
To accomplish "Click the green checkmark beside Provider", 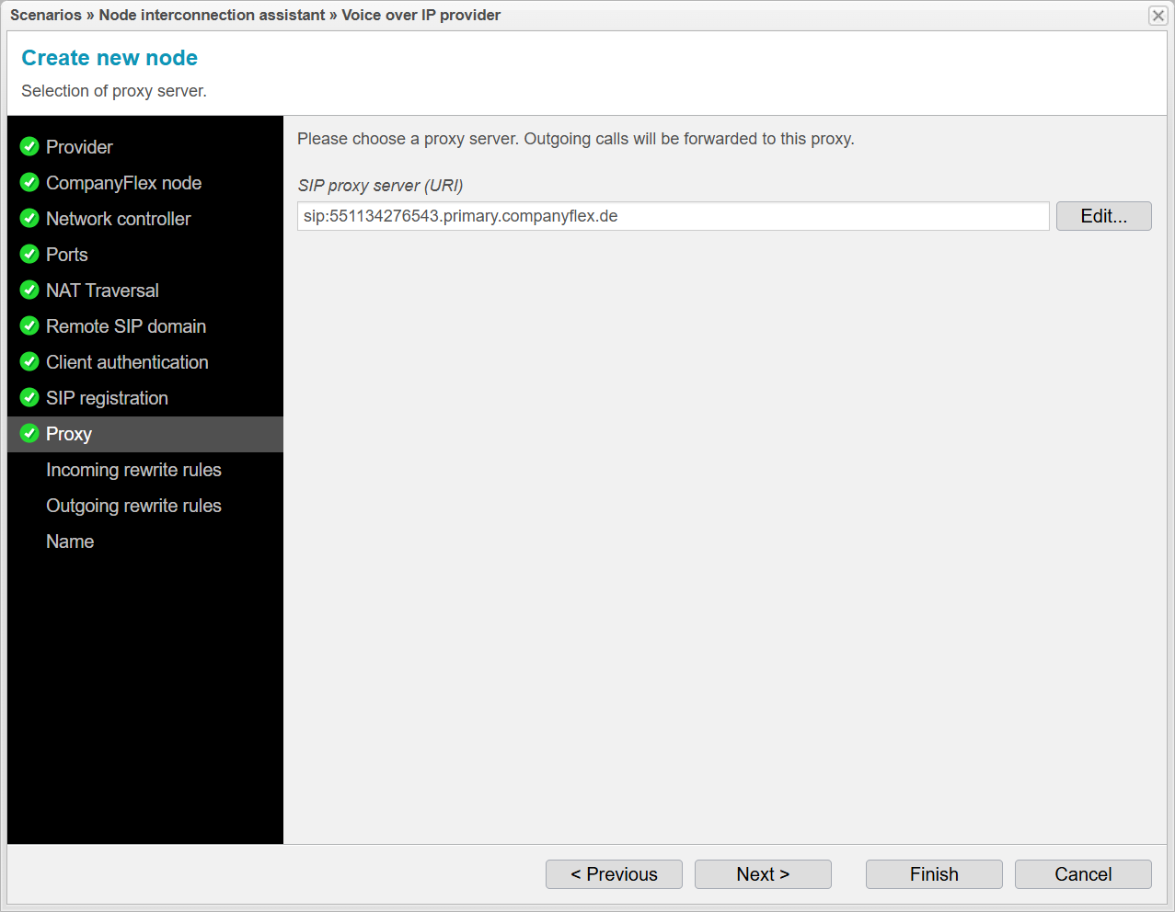I will [x=29, y=146].
